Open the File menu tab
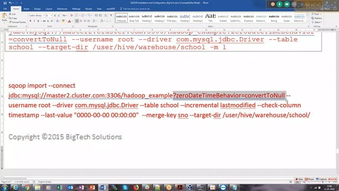This screenshot has width=339, height=191. (5, 9)
